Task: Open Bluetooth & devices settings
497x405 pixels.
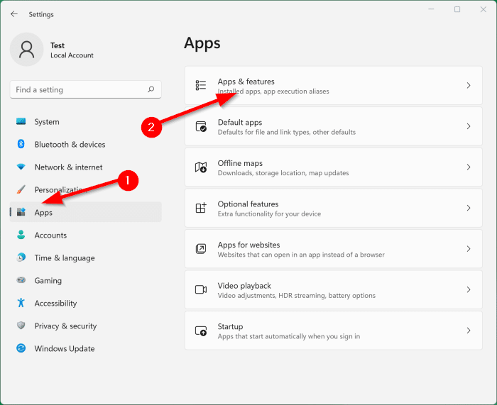Action: [x=86, y=145]
